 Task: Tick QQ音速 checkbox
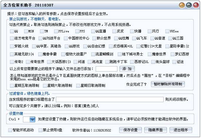pyautogui.click(x=152, y=38)
